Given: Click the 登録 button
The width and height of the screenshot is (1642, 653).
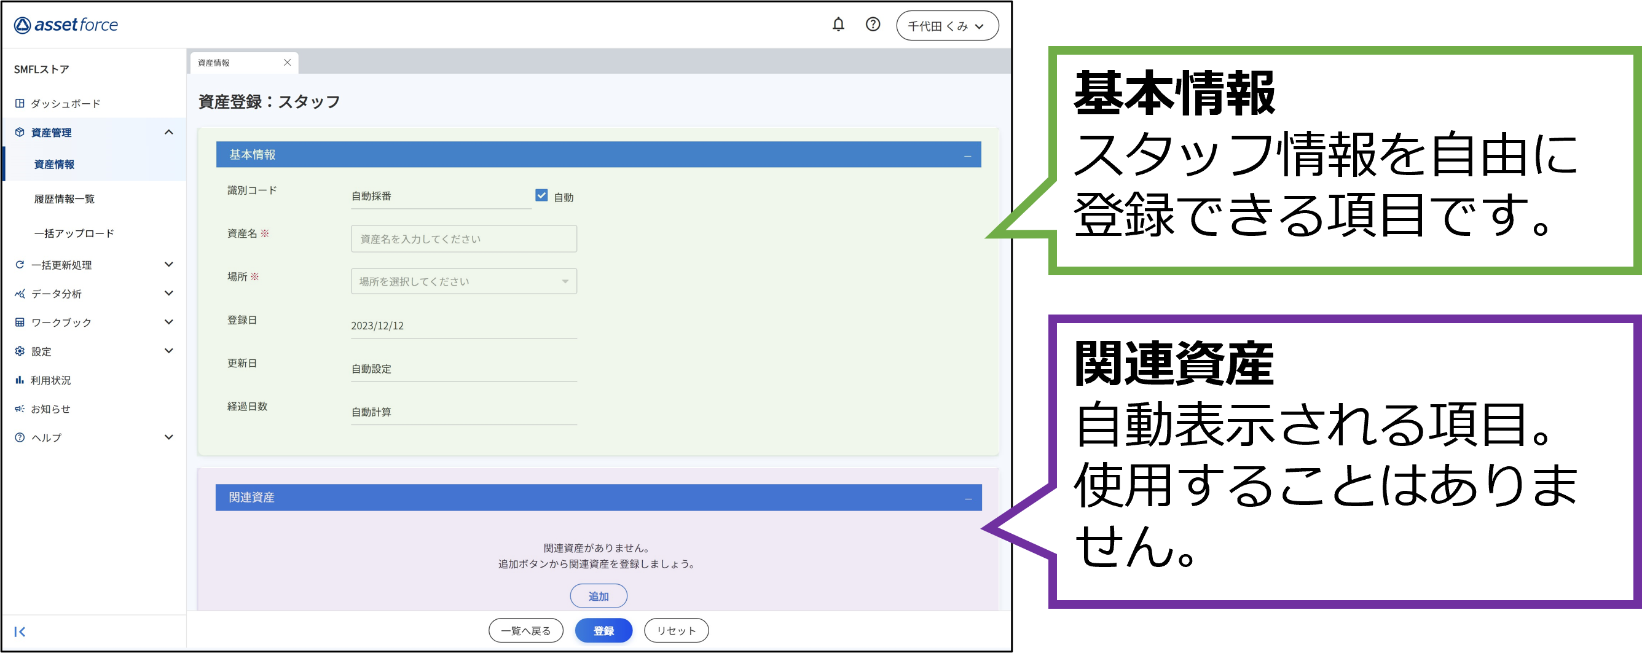Looking at the screenshot, I should coord(603,631).
